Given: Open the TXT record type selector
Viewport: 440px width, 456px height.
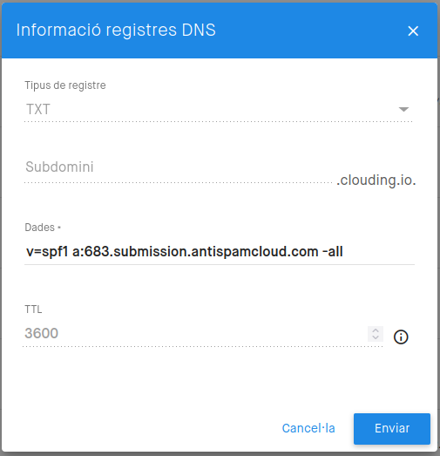Looking at the screenshot, I should [218, 109].
